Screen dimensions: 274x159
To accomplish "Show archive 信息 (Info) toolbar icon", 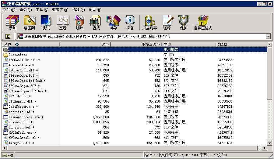I will point(130,22).
